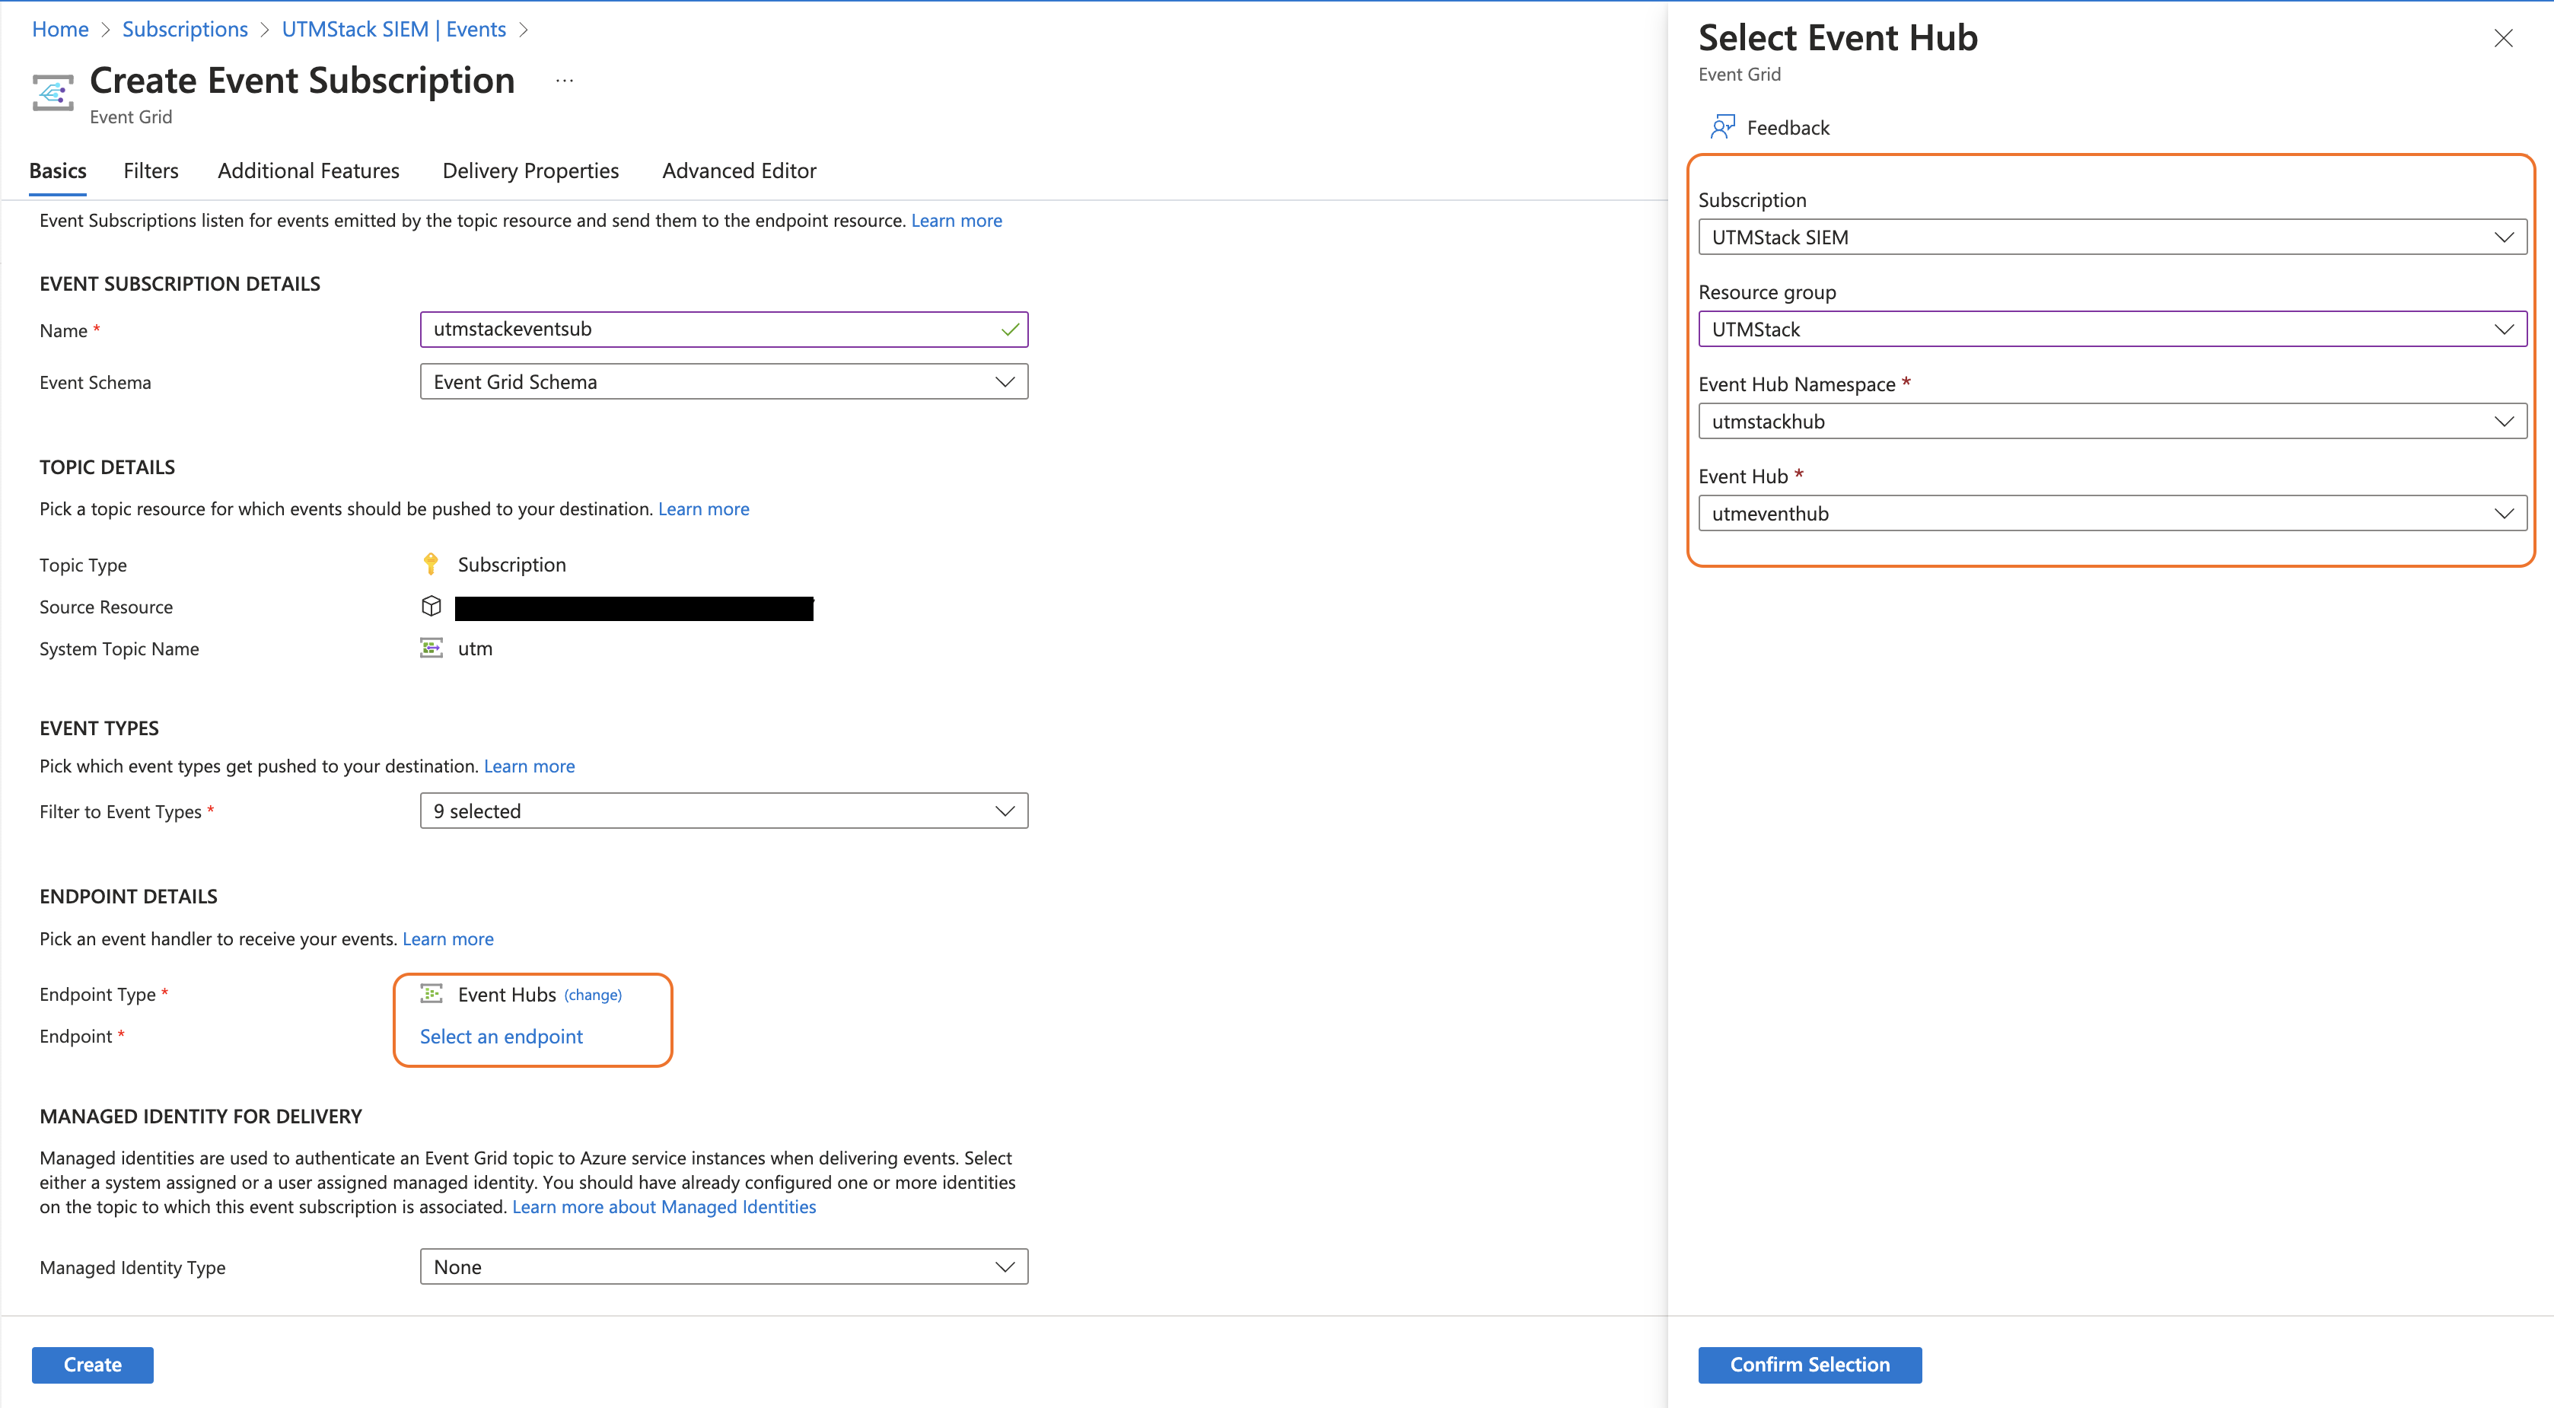The height and width of the screenshot is (1408, 2554).
Task: Click the Subscription key icon in Topic Type
Action: [430, 564]
